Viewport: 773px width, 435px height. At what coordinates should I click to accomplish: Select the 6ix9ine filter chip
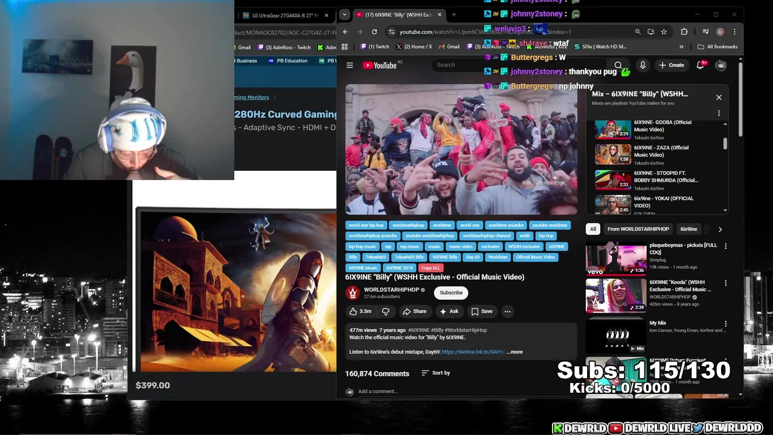[x=688, y=229]
